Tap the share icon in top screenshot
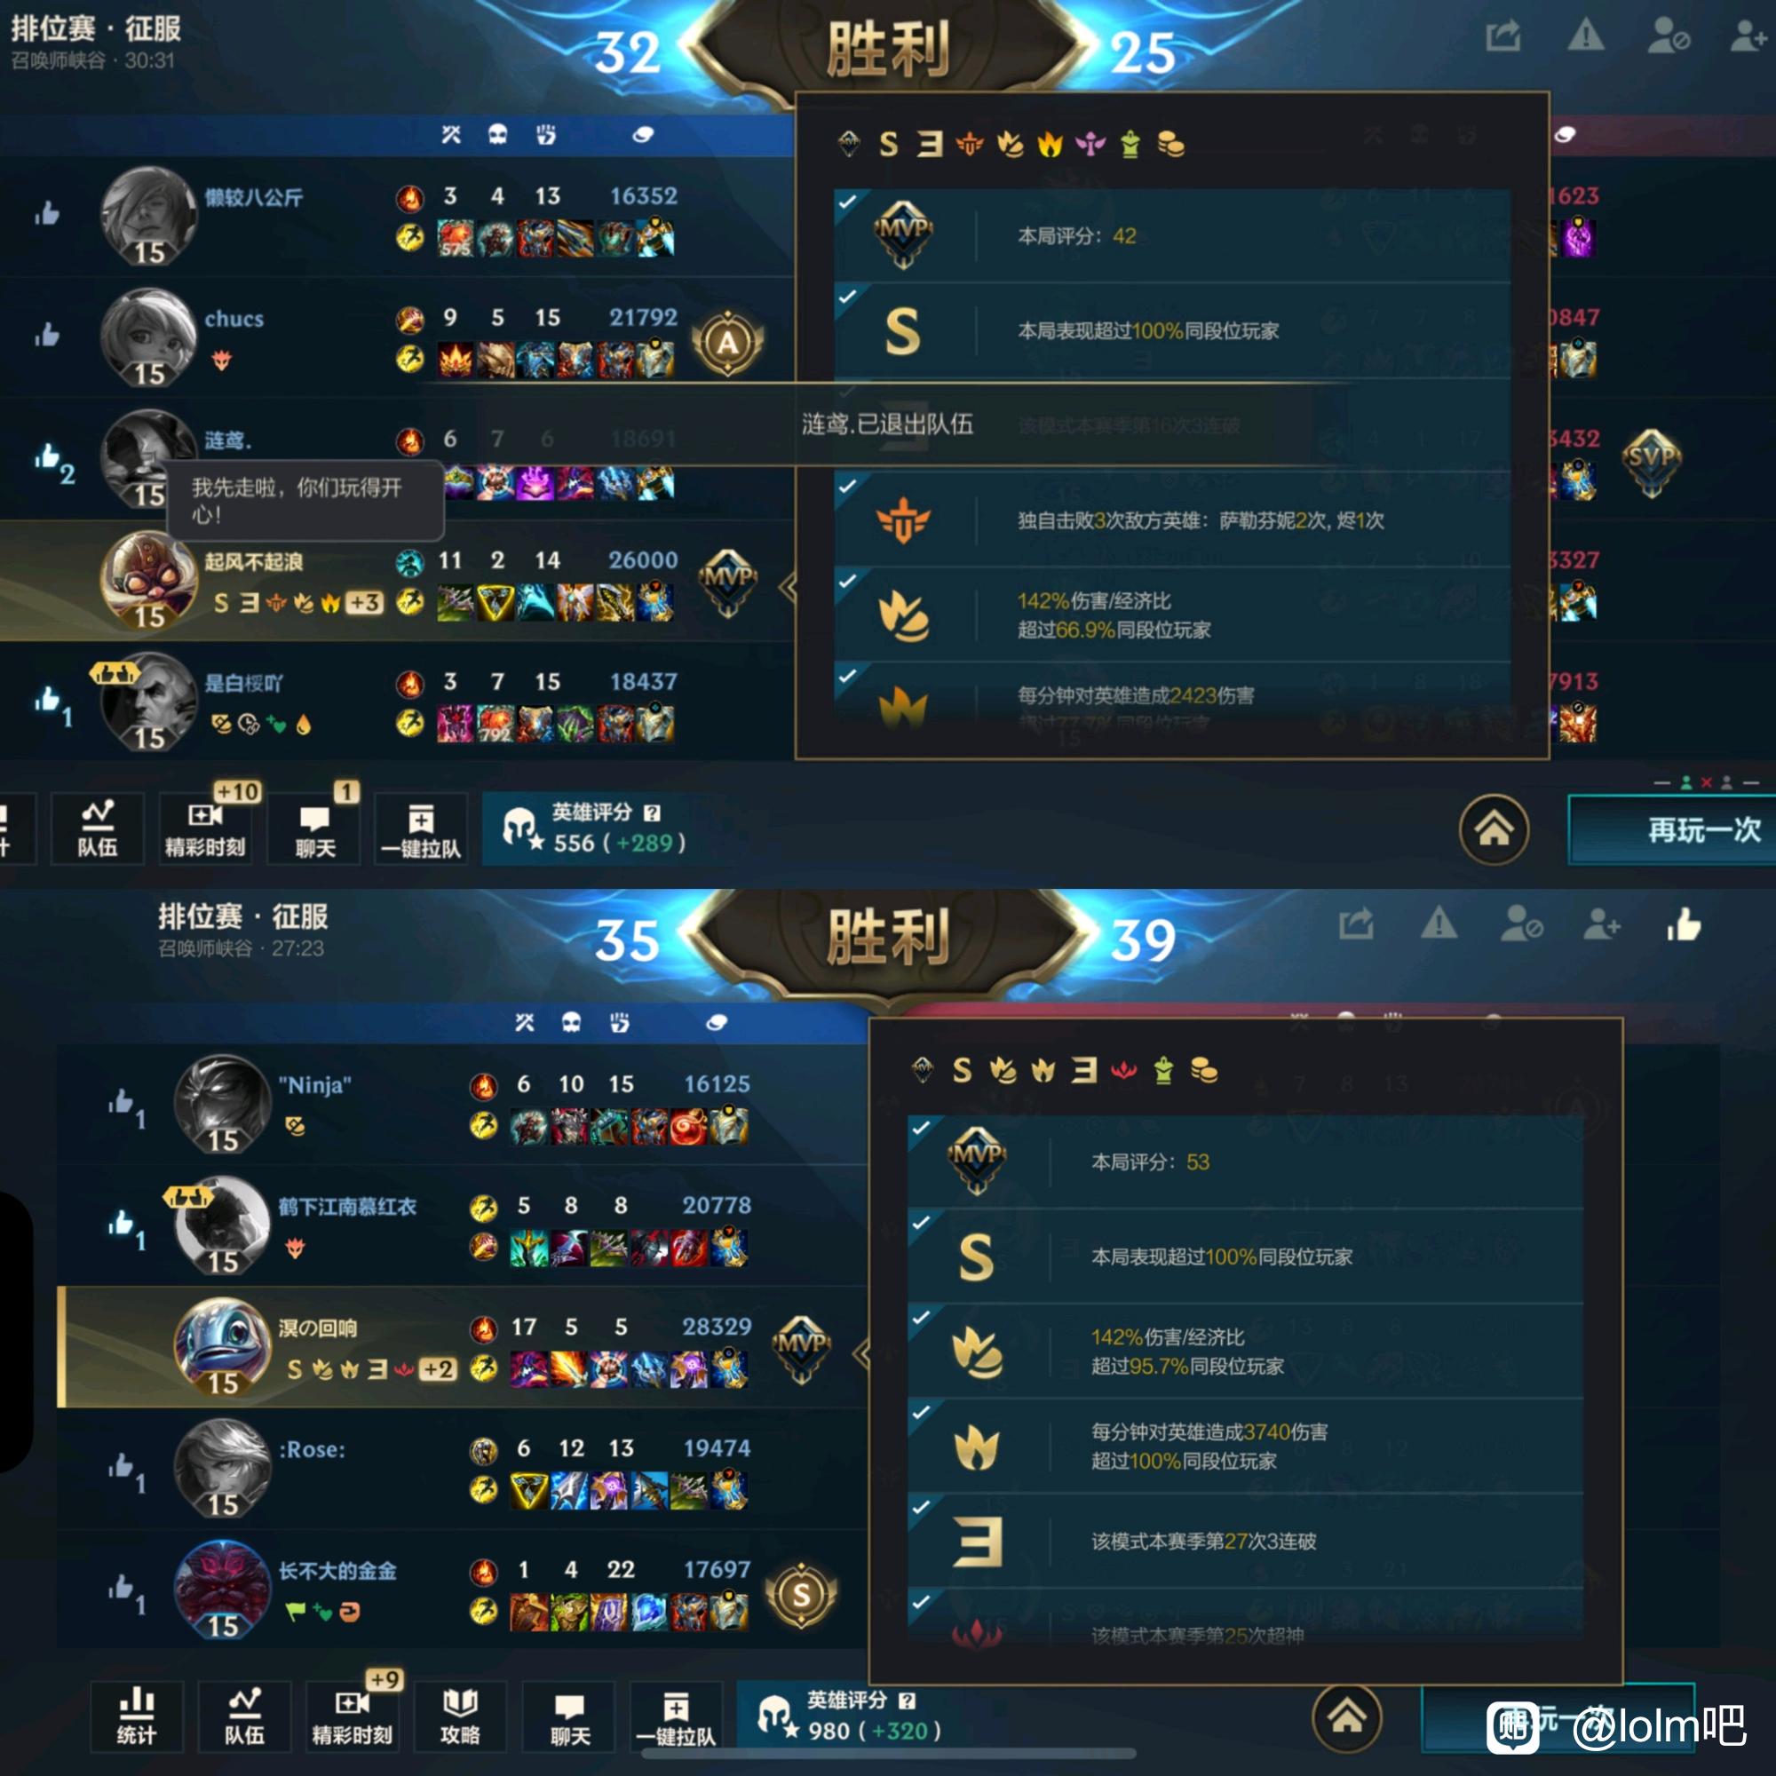1776x1776 pixels. tap(1503, 36)
